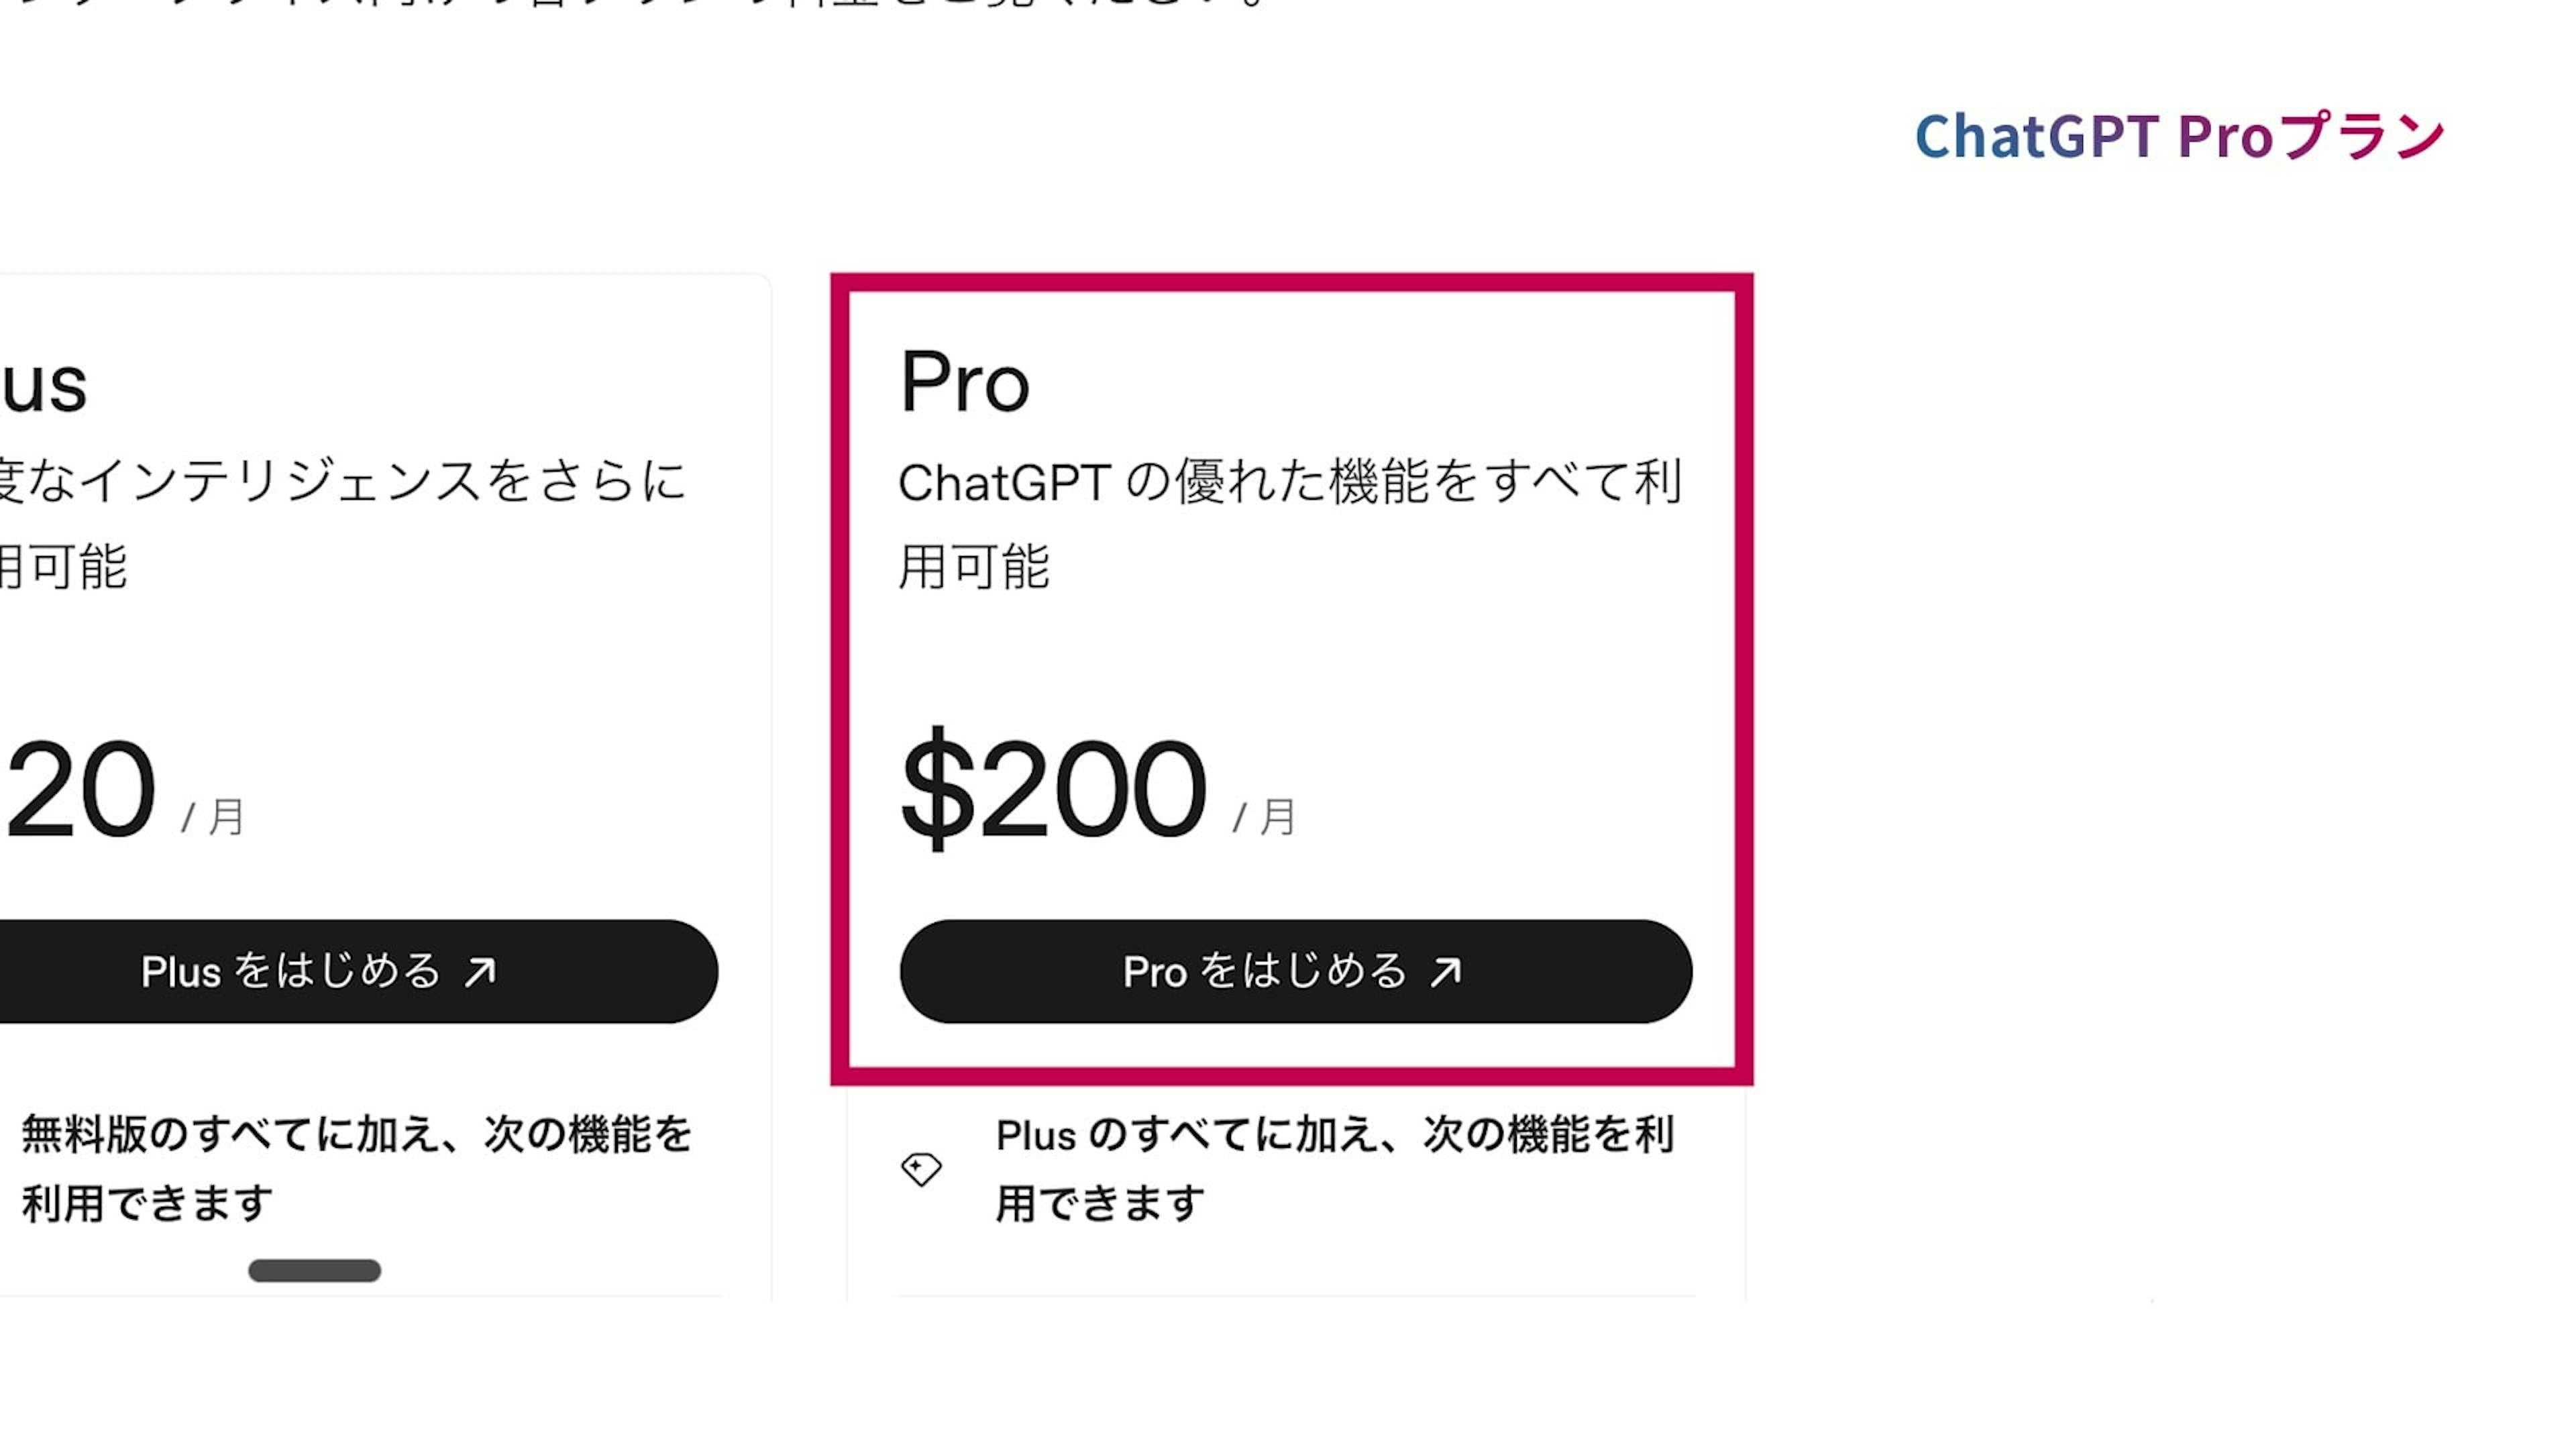Click the 無料版のすべてに加え feature text
Viewport: 2576px width, 1449px height.
(x=356, y=1136)
